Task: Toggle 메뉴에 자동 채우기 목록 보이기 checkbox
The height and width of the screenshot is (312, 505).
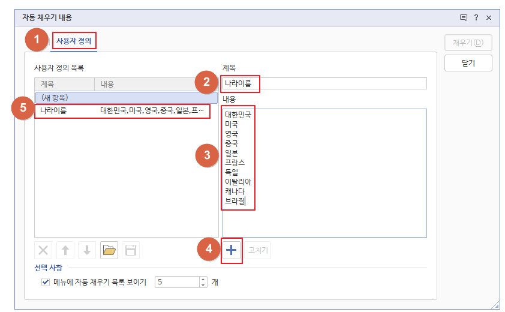Action: (46, 282)
